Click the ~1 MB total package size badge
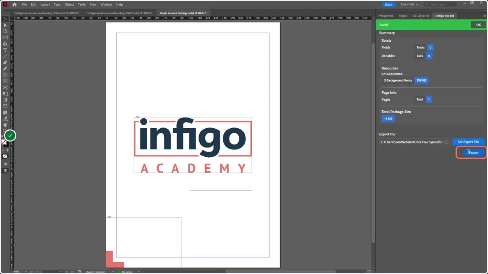 388,119
